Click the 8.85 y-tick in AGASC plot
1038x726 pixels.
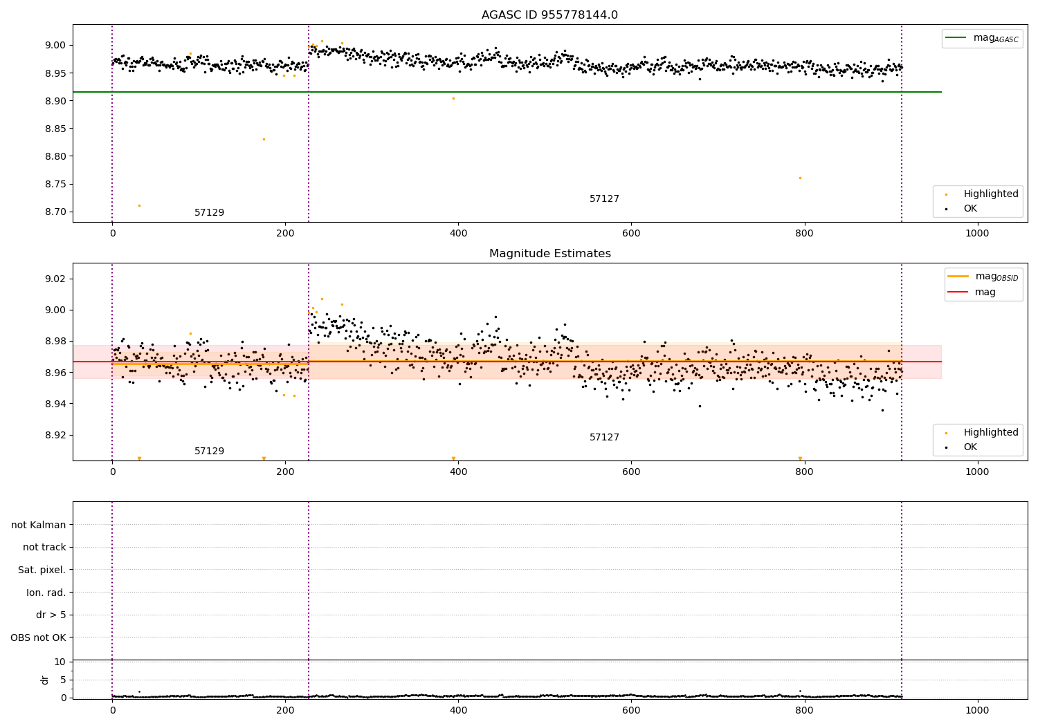pos(55,129)
